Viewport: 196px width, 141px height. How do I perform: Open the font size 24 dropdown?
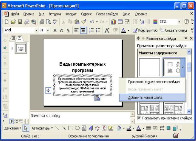tap(48, 30)
